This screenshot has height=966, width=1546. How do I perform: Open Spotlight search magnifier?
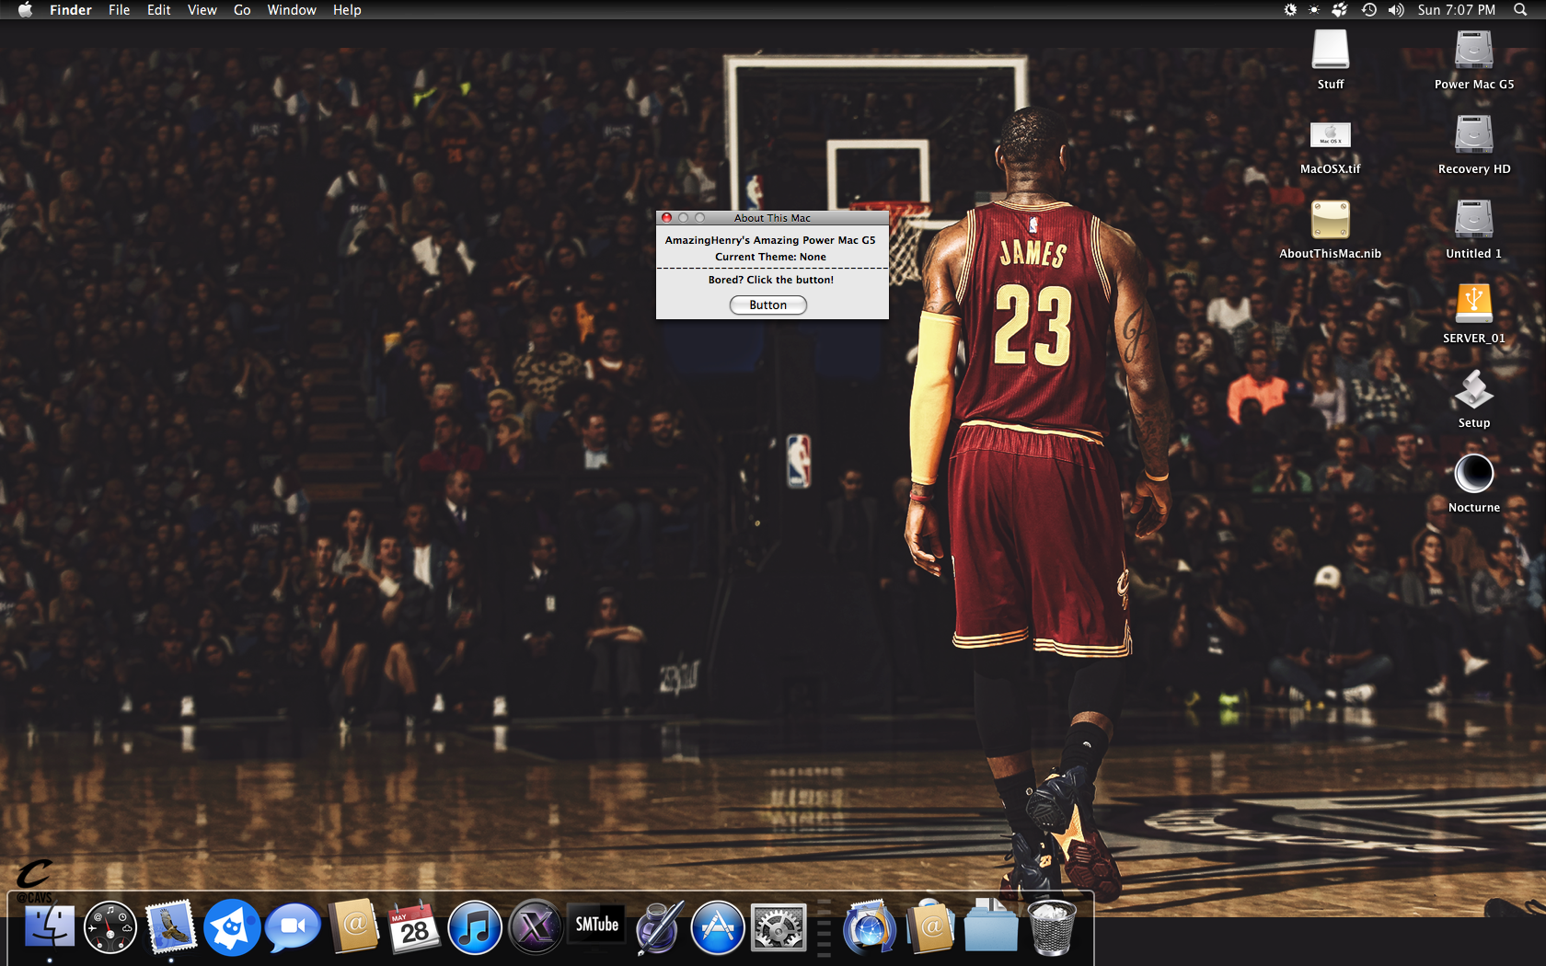tap(1520, 9)
